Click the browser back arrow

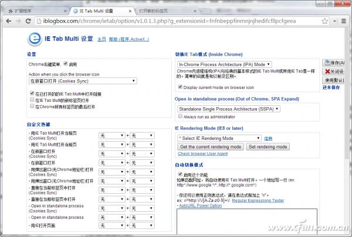[x=9, y=21]
